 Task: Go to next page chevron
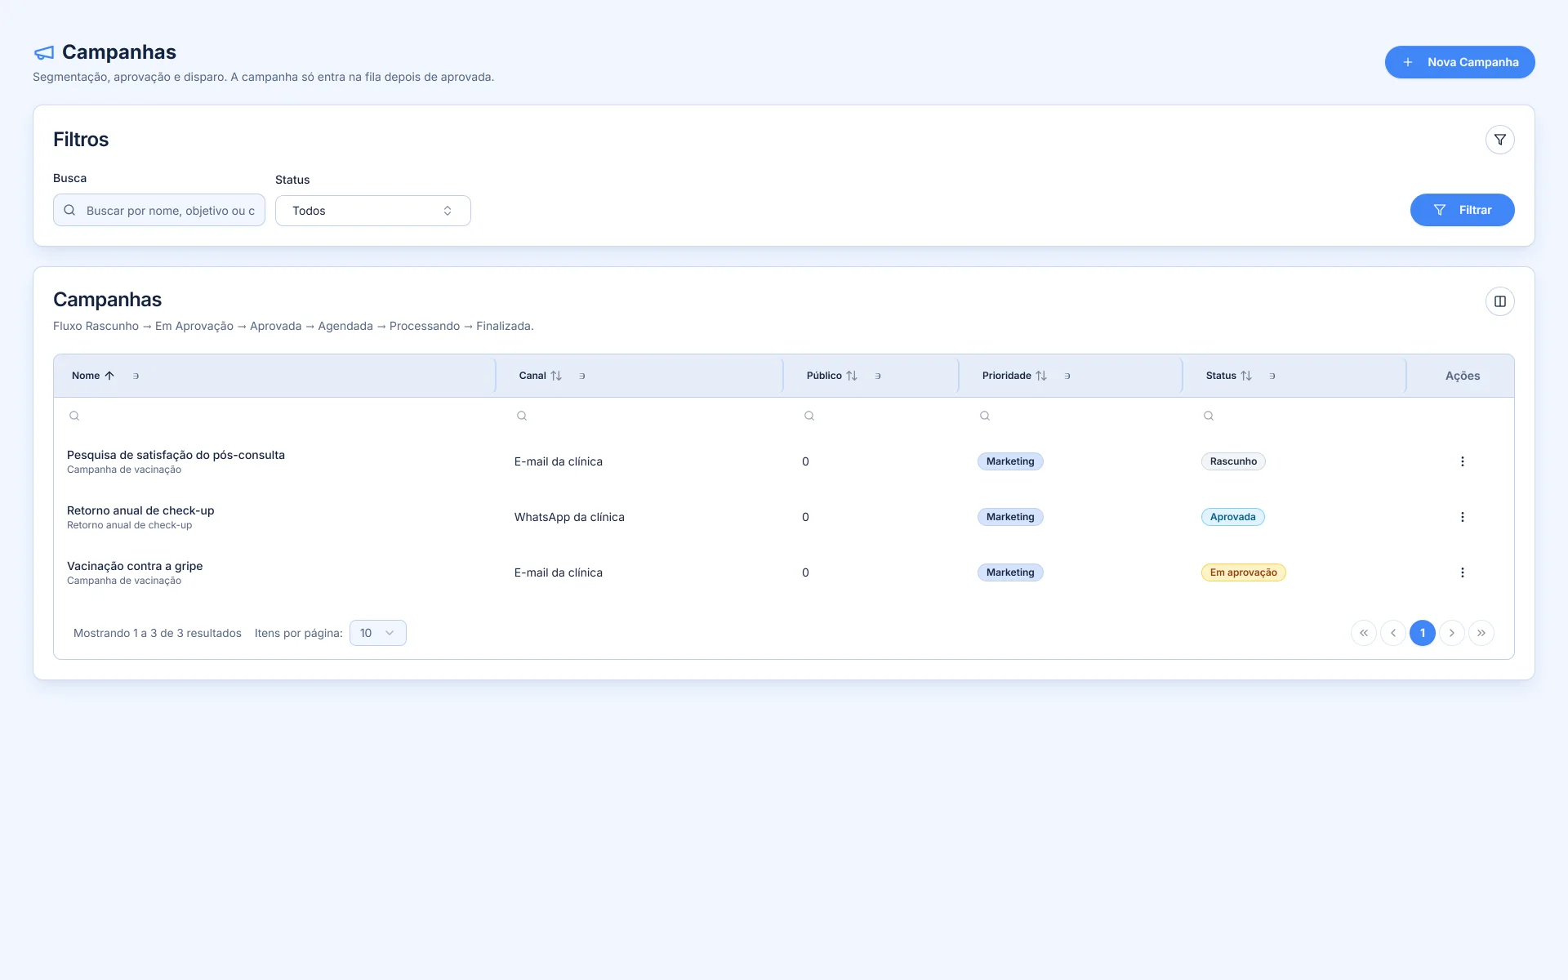pos(1451,633)
